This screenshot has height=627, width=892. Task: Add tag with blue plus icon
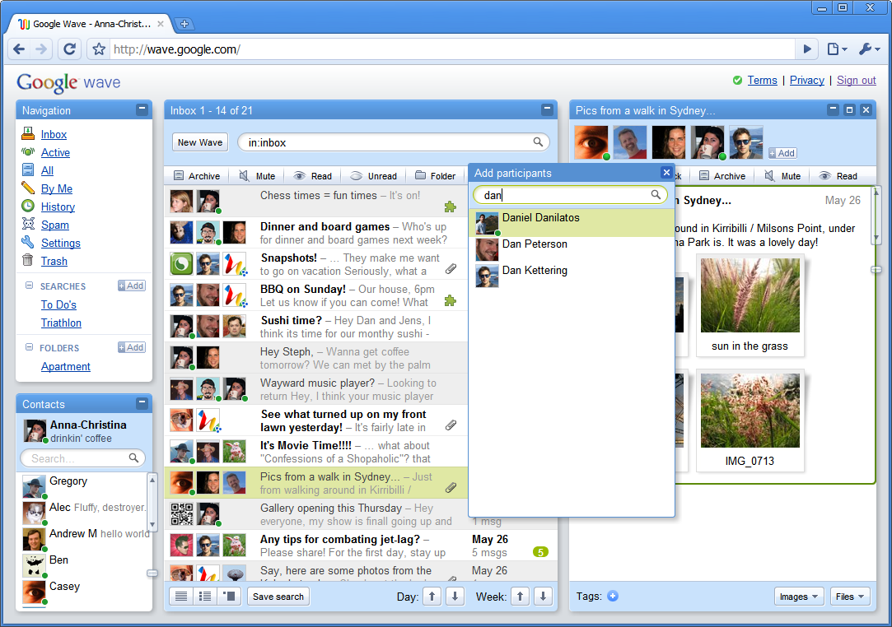tap(612, 597)
